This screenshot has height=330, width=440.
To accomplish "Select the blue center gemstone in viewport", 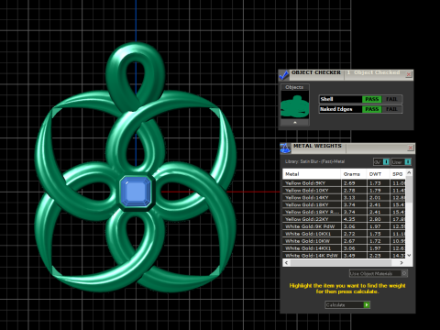I will pyautogui.click(x=136, y=192).
